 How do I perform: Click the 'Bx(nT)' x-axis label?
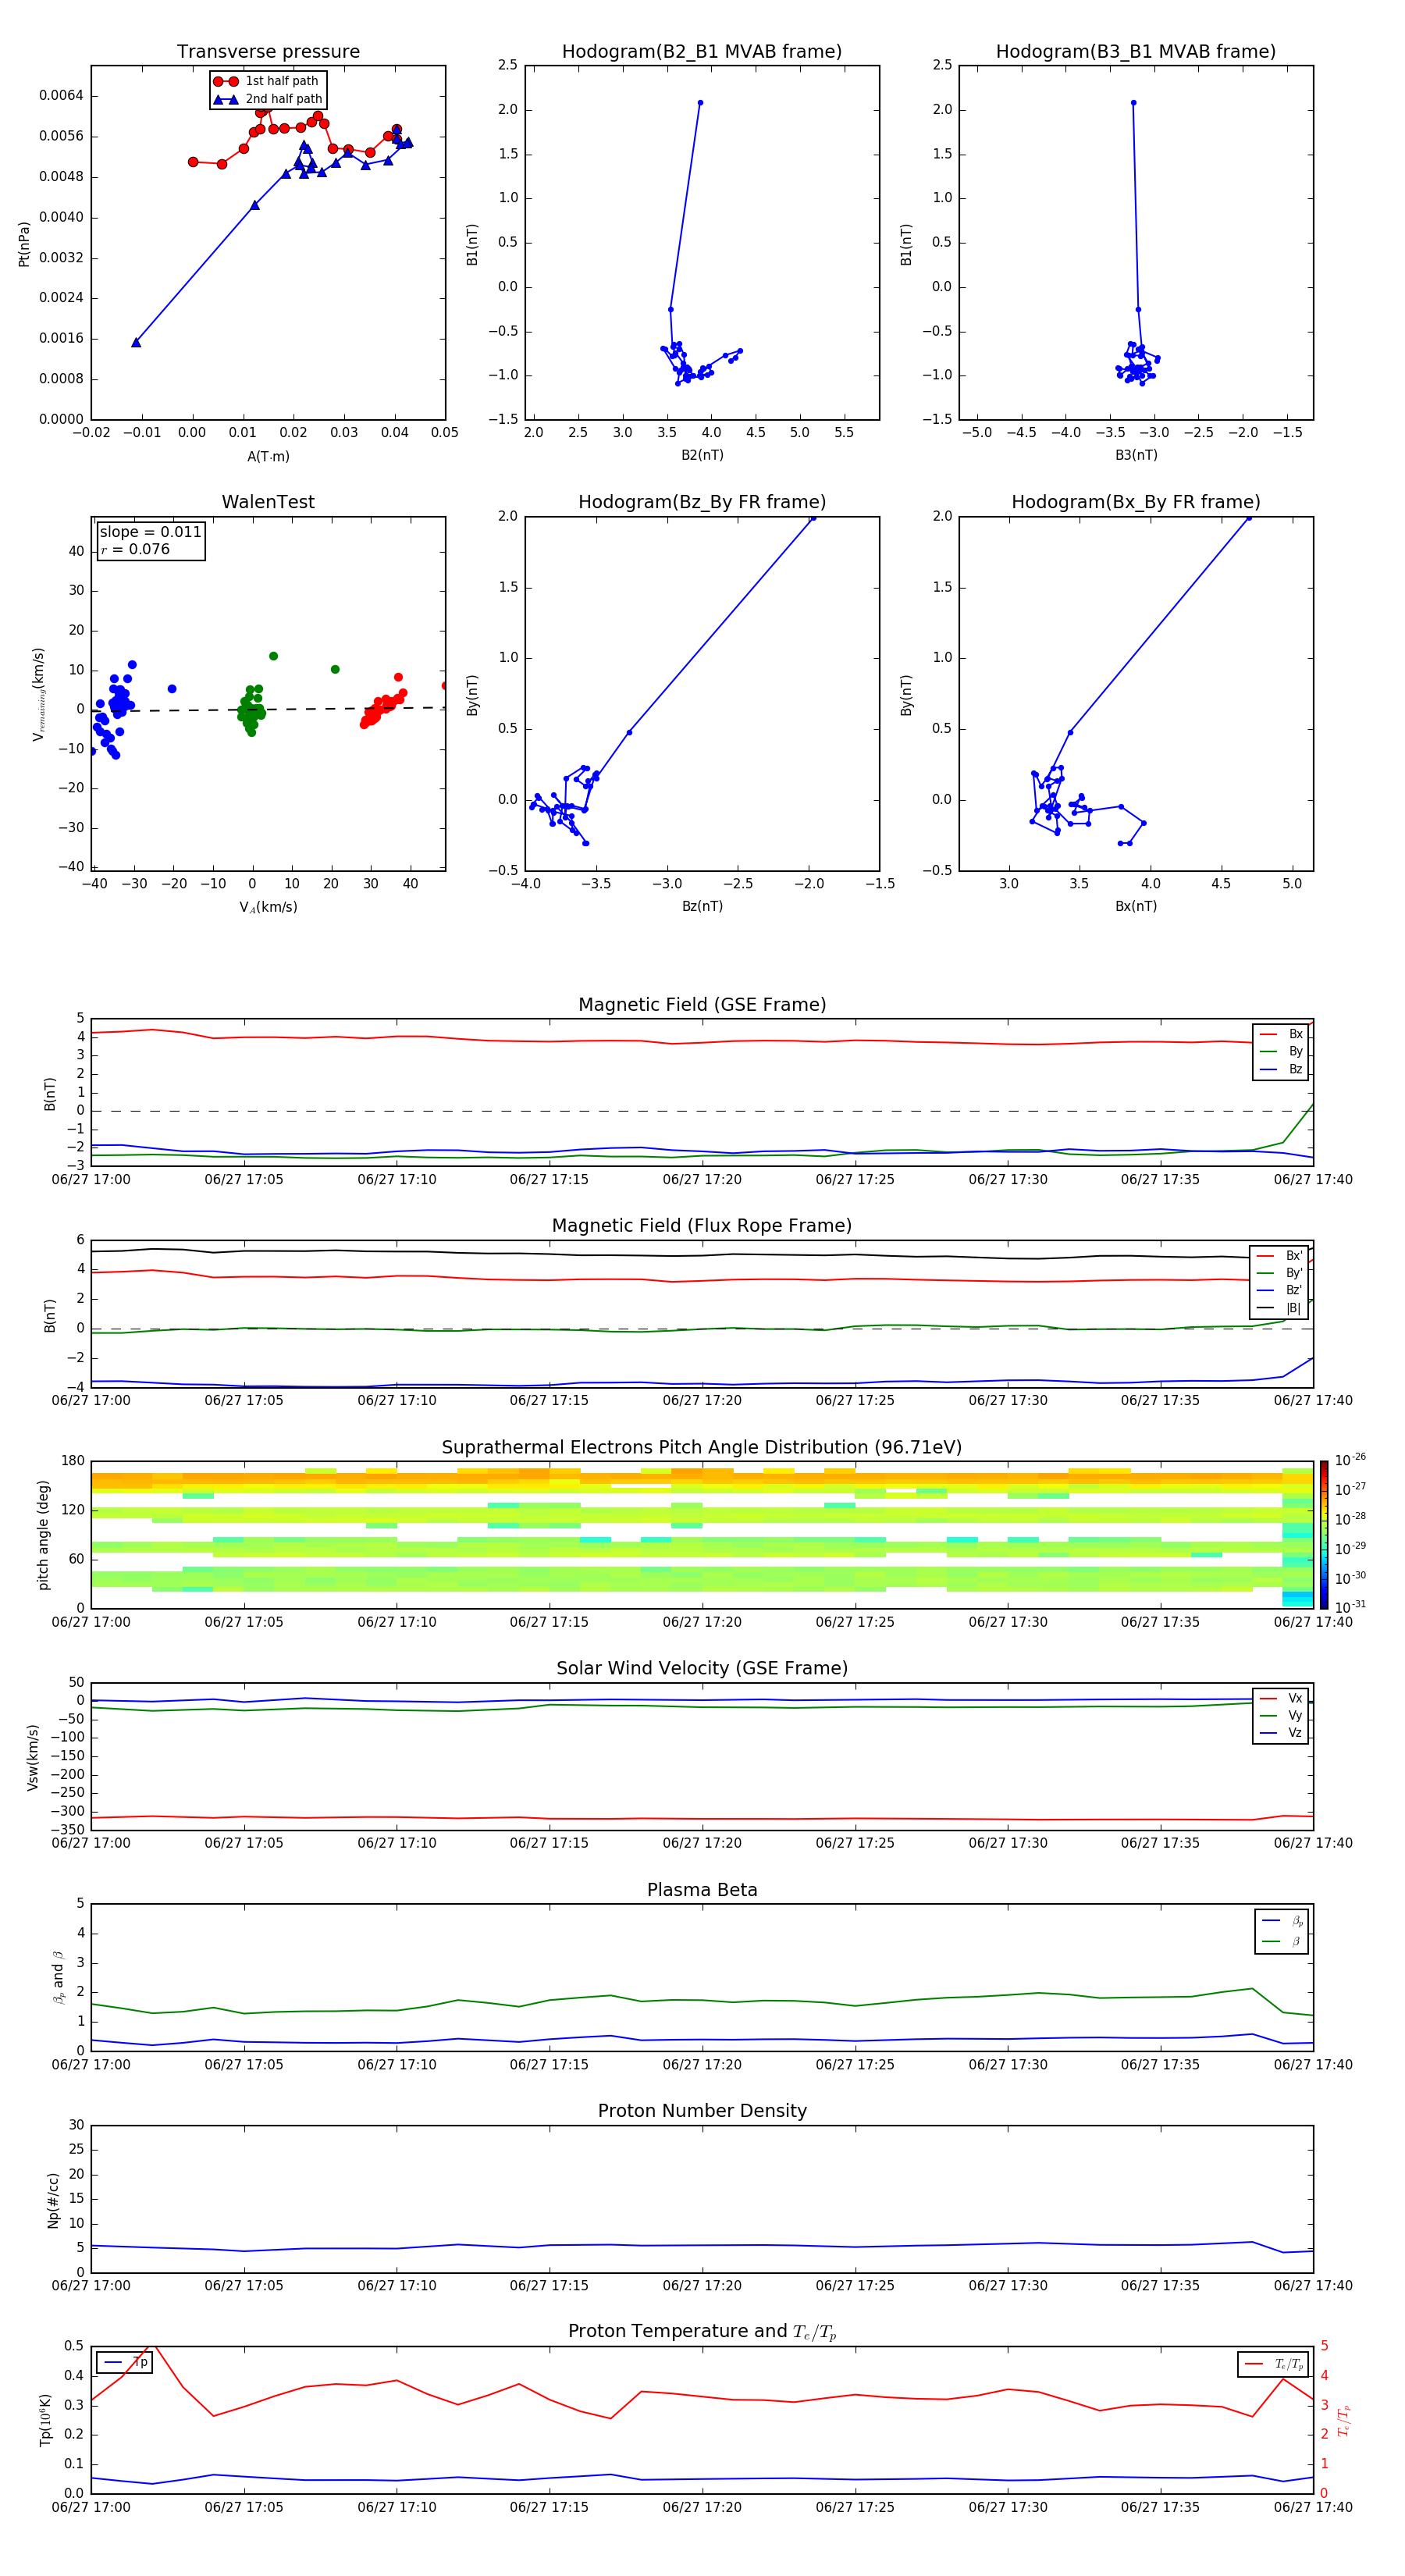click(x=1136, y=906)
